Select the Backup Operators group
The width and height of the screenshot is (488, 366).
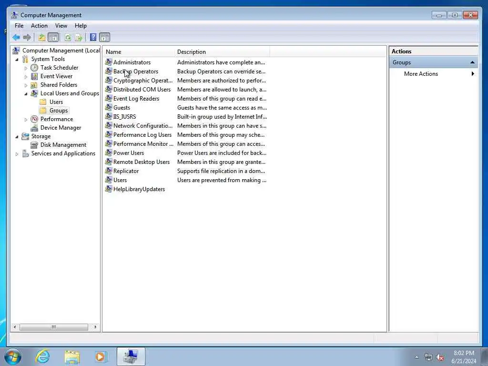[x=136, y=71]
